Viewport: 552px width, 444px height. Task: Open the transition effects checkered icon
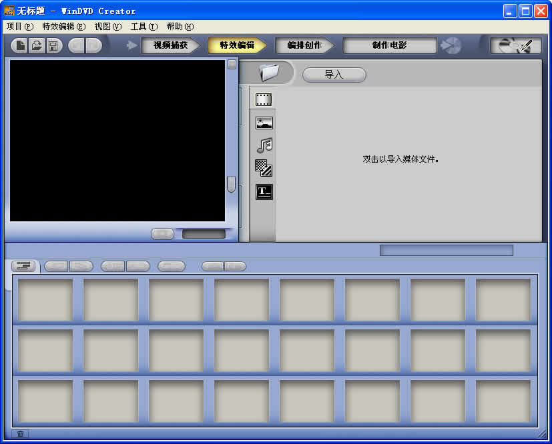[x=264, y=168]
